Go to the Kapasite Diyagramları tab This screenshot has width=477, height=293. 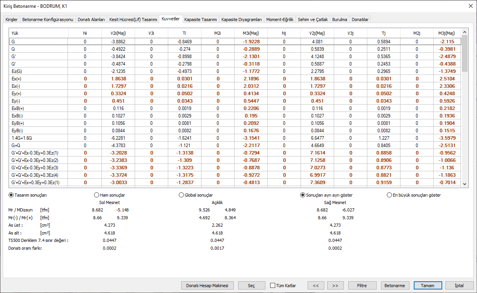pos(242,20)
